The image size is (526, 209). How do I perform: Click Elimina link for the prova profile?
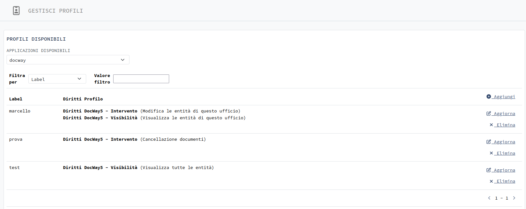[x=506, y=153]
